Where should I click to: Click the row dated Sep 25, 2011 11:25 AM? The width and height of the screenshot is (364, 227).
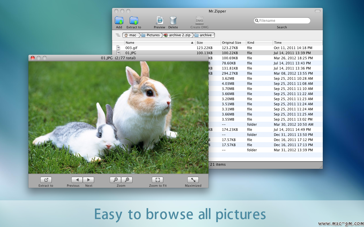tap(266, 114)
